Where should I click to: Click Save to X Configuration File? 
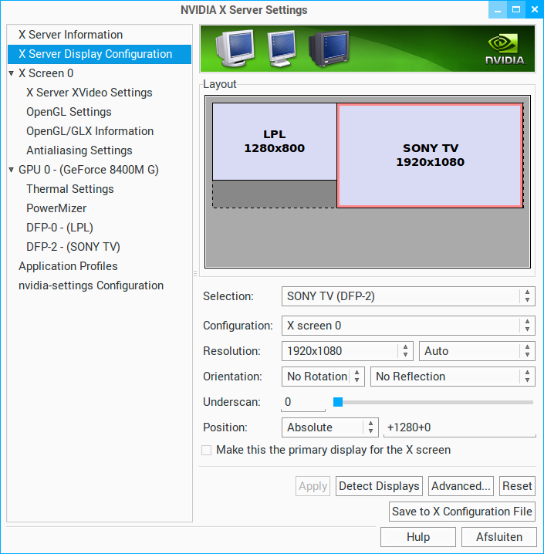[462, 512]
